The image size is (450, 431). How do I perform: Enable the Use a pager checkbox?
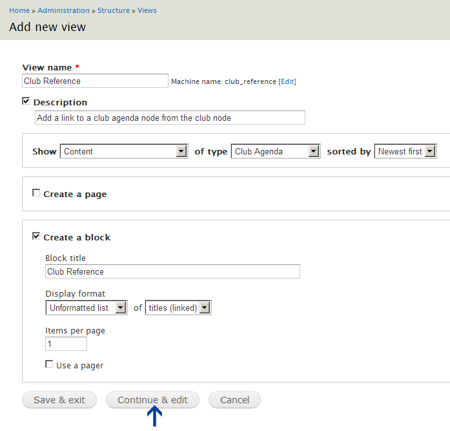click(x=49, y=364)
